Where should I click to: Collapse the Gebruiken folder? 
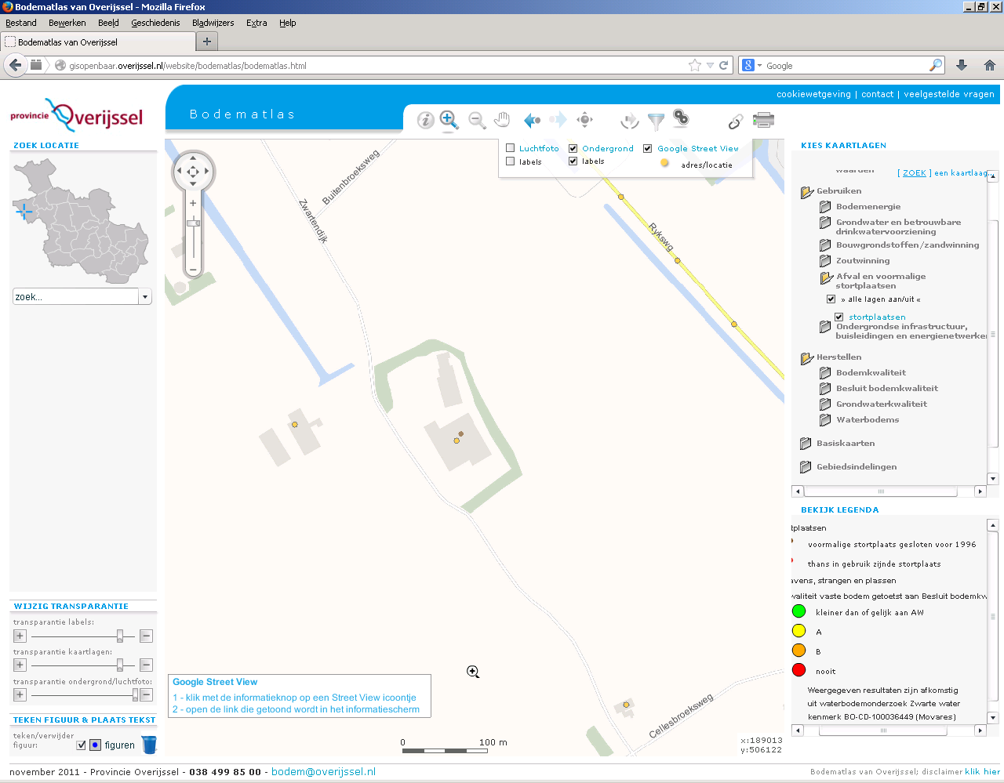(805, 190)
